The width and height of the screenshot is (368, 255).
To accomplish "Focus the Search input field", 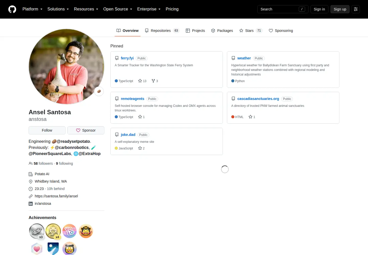I will (x=283, y=9).
